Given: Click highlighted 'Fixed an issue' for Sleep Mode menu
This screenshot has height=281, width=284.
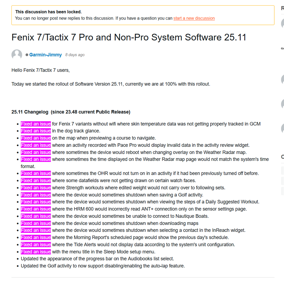Looking at the screenshot, I should [36, 252].
